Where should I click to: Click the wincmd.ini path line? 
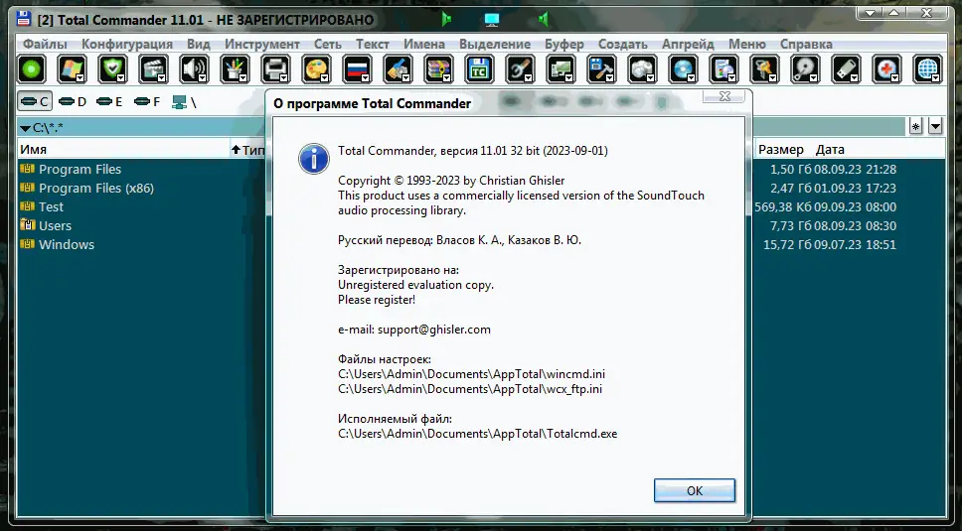pyautogui.click(x=471, y=373)
